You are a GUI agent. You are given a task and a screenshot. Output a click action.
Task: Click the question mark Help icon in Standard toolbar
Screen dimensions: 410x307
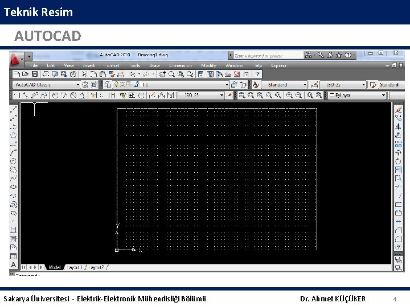257,74
